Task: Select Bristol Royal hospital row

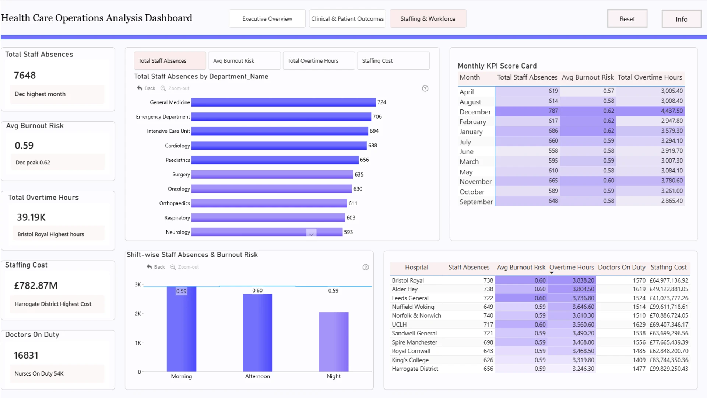Action: click(x=540, y=280)
